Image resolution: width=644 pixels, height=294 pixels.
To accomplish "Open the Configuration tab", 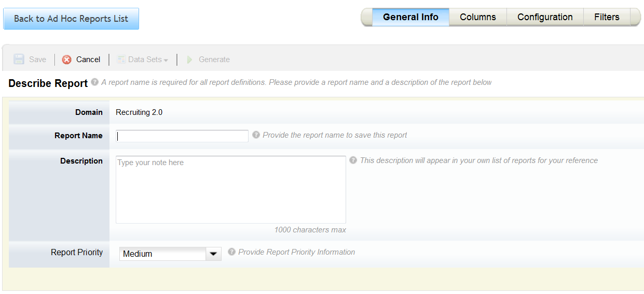I will click(x=545, y=17).
